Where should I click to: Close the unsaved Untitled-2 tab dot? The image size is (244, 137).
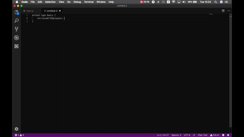(x=60, y=11)
